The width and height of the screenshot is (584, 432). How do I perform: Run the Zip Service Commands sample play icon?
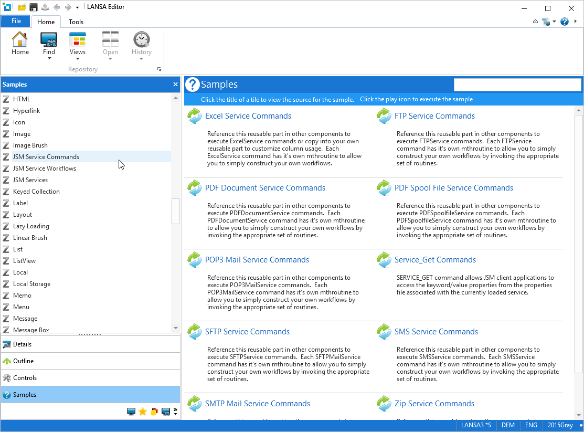tap(384, 404)
